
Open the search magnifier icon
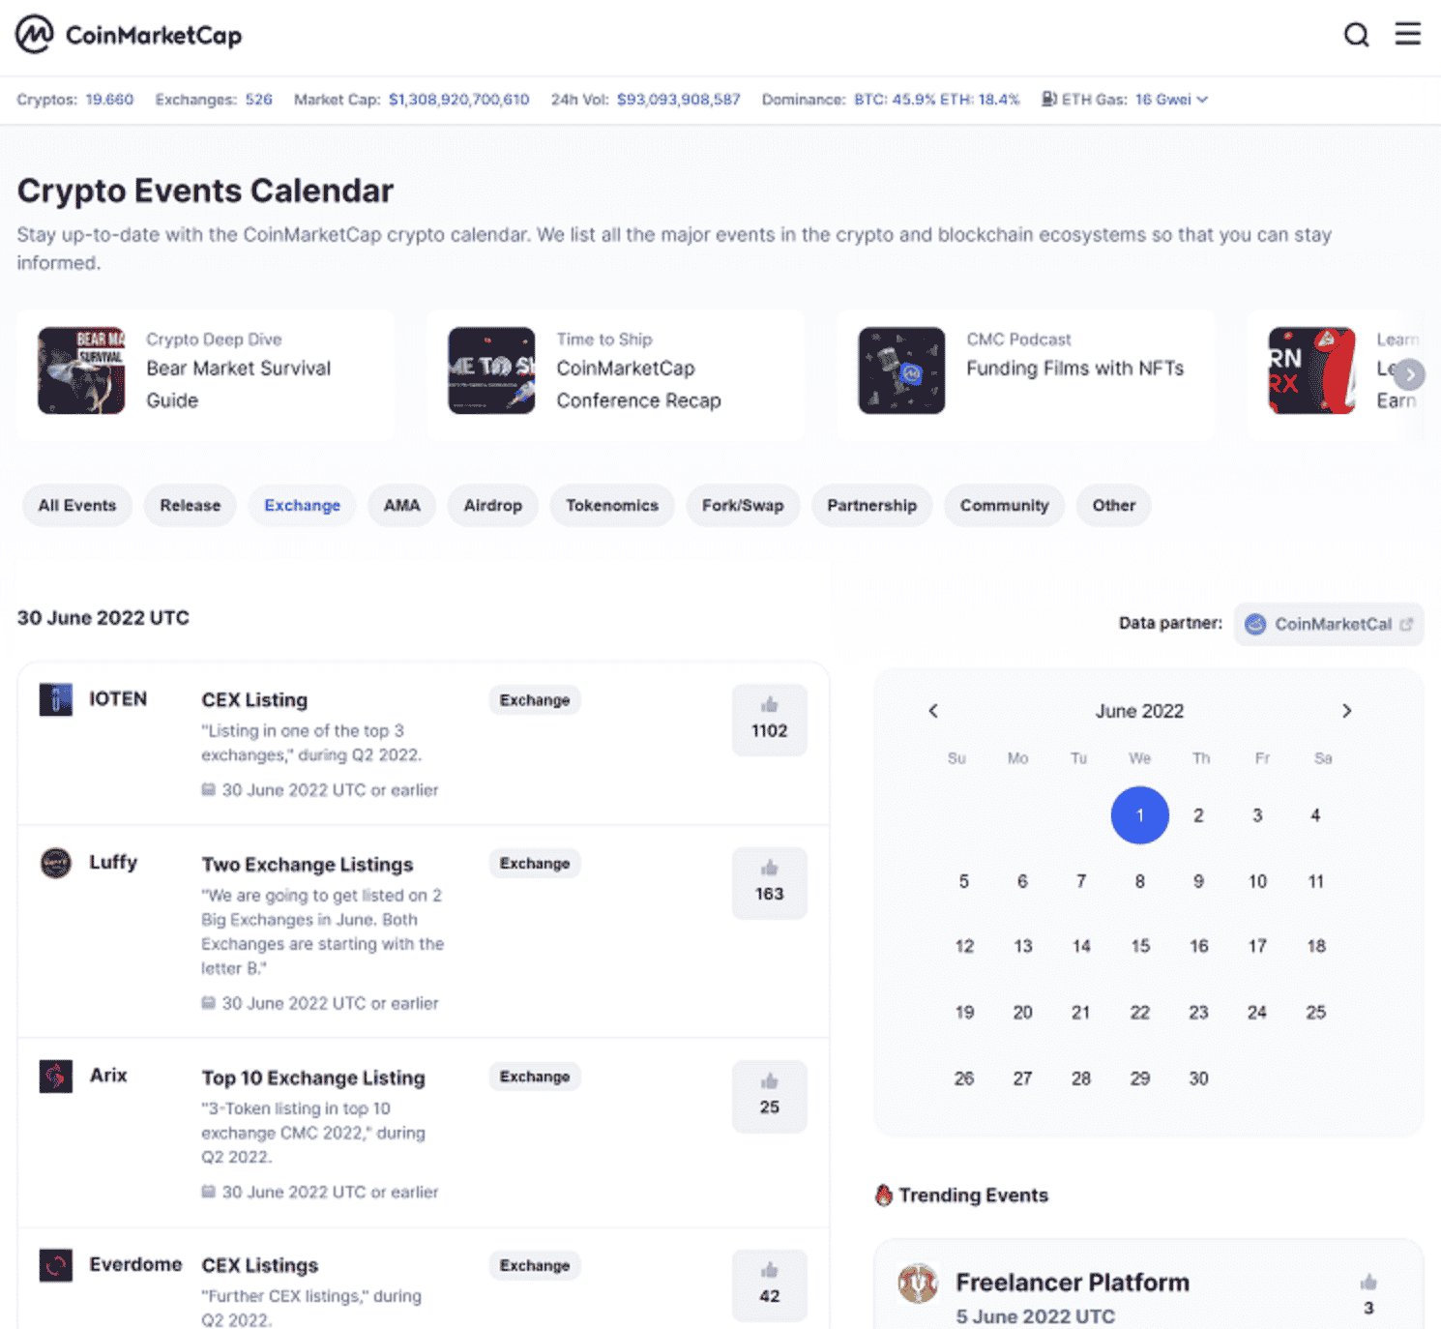pyautogui.click(x=1356, y=35)
